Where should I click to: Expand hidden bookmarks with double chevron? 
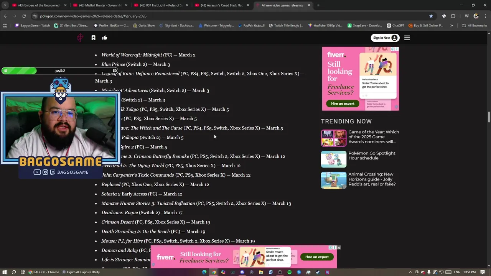[x=451, y=26]
